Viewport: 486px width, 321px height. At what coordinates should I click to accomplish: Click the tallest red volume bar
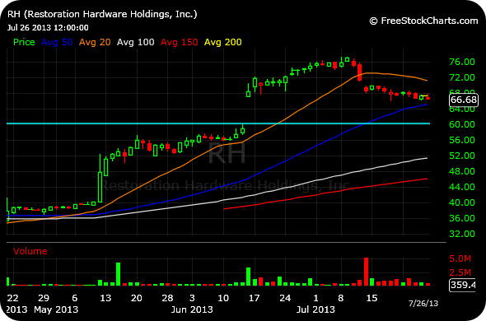[366, 272]
